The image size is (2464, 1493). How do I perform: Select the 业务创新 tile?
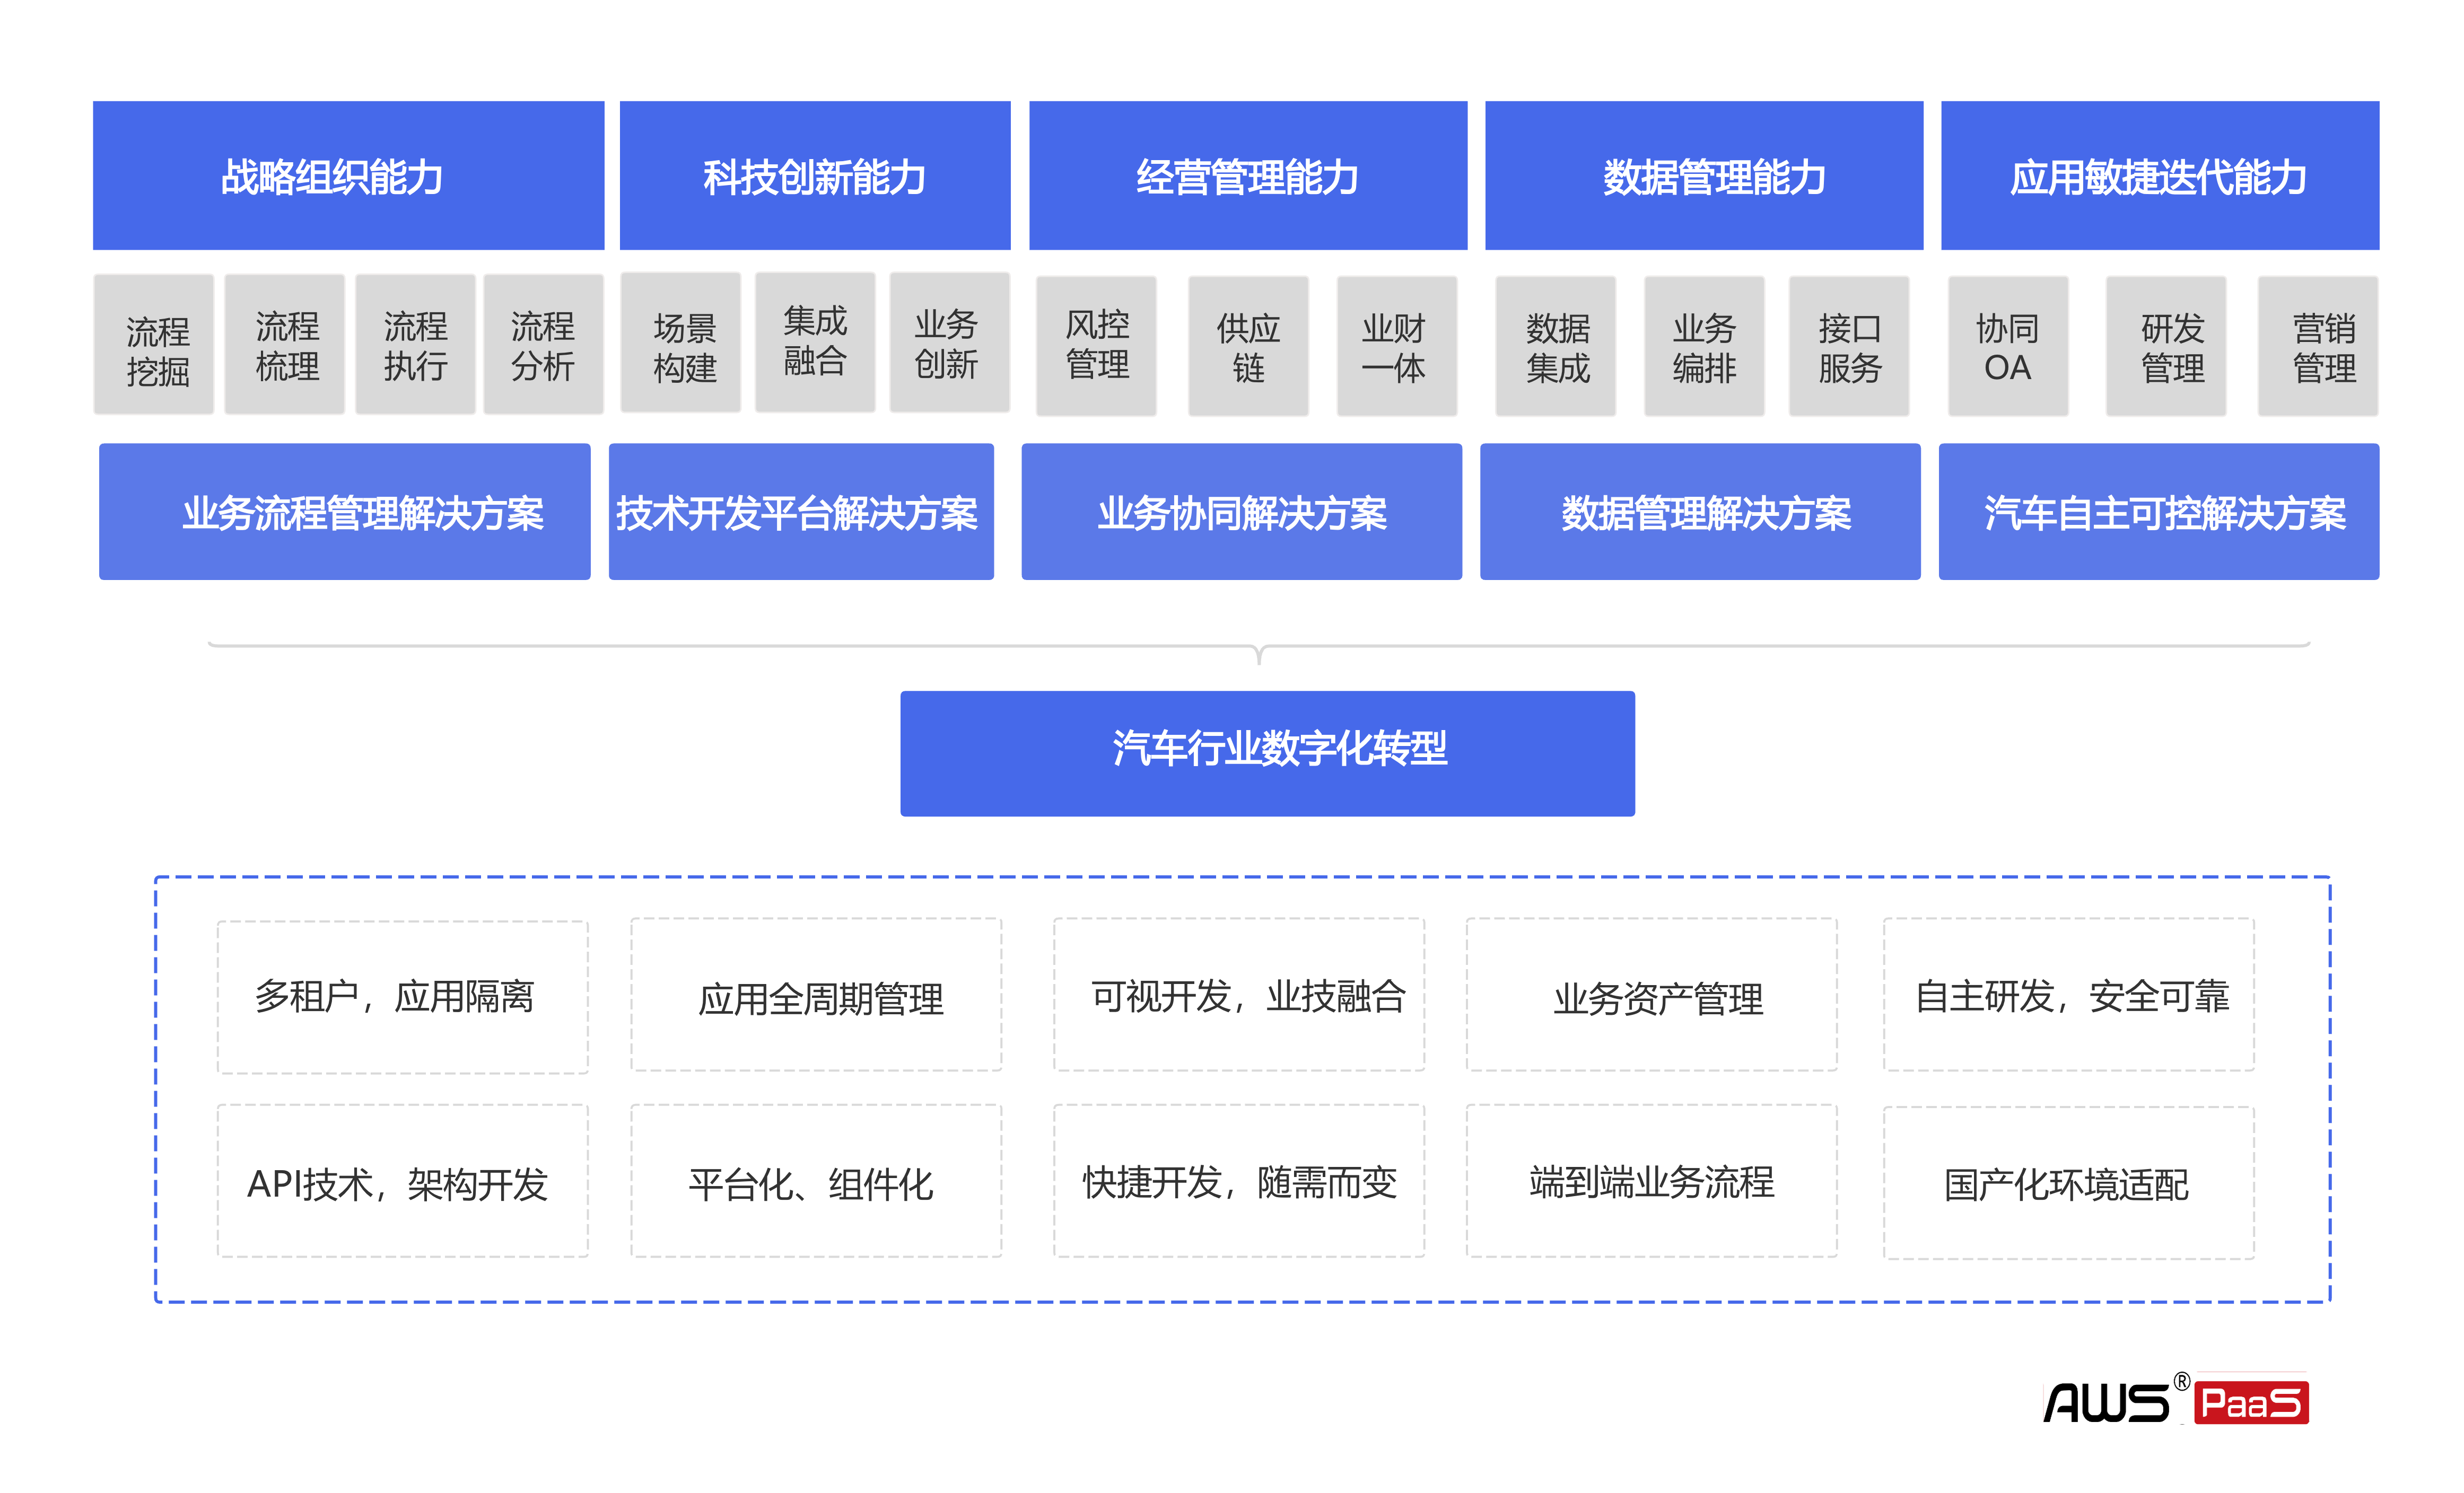pyautogui.click(x=950, y=343)
